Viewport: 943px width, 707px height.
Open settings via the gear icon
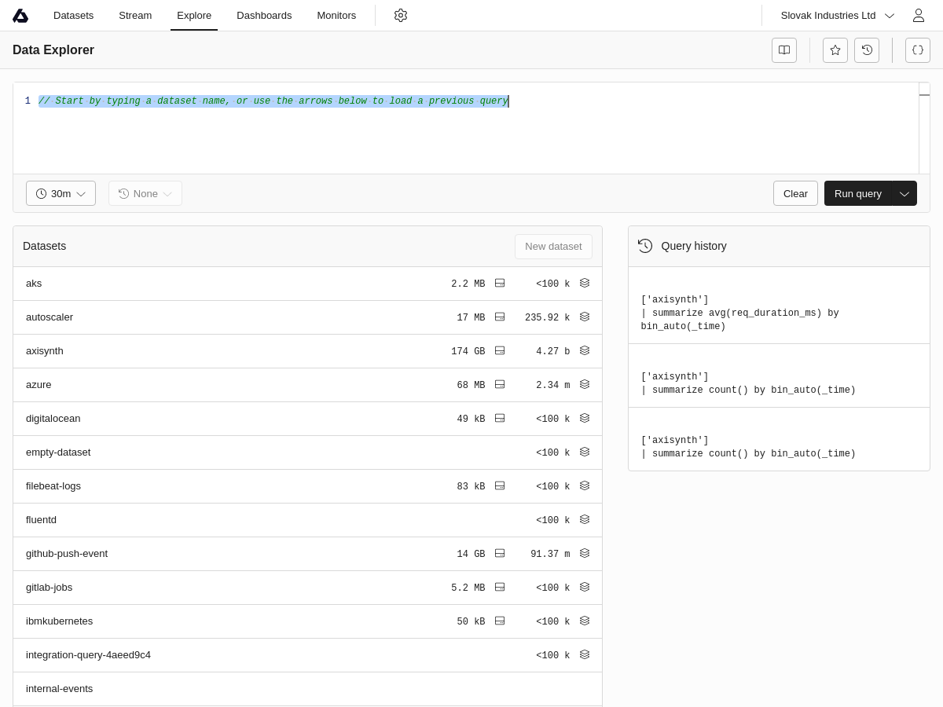click(x=401, y=16)
